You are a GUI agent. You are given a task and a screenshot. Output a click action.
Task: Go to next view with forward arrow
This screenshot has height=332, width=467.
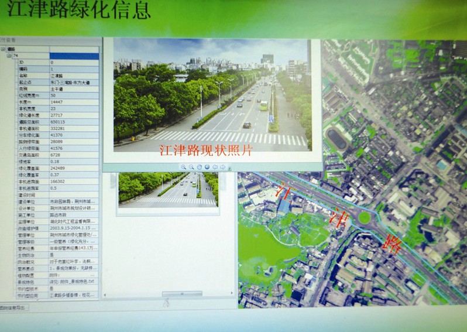click(x=222, y=167)
